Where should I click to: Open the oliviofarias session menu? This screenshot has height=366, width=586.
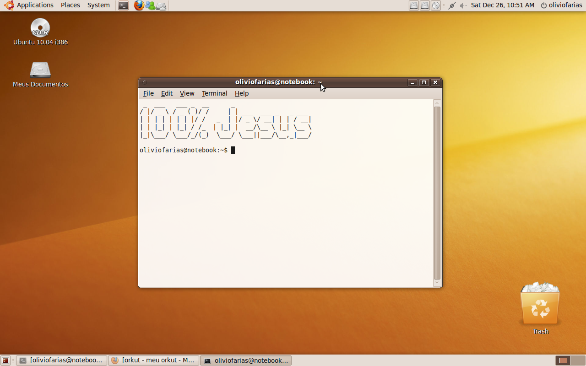coord(562,5)
